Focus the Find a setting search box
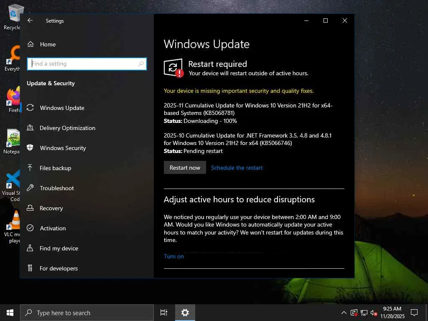The height and width of the screenshot is (321, 428). [x=87, y=64]
